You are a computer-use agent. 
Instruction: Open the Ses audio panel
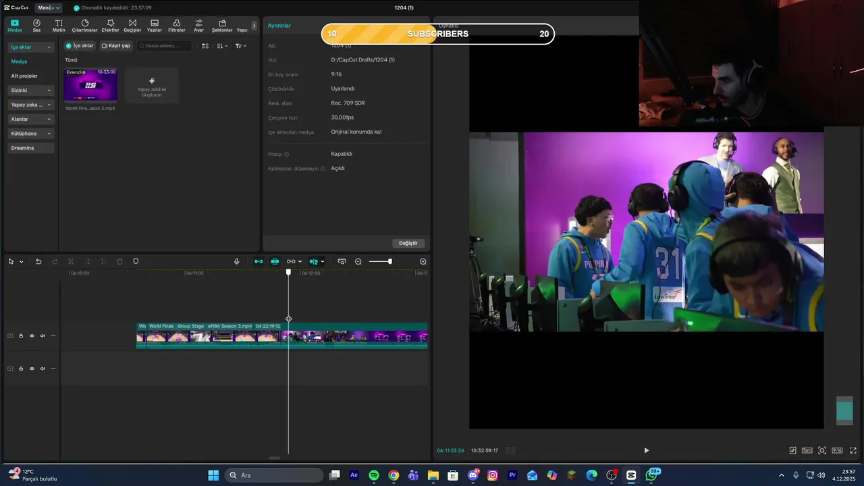tap(36, 26)
